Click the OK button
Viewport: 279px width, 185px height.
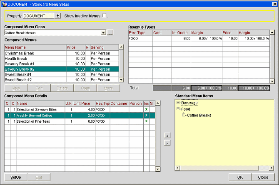click(x=240, y=177)
